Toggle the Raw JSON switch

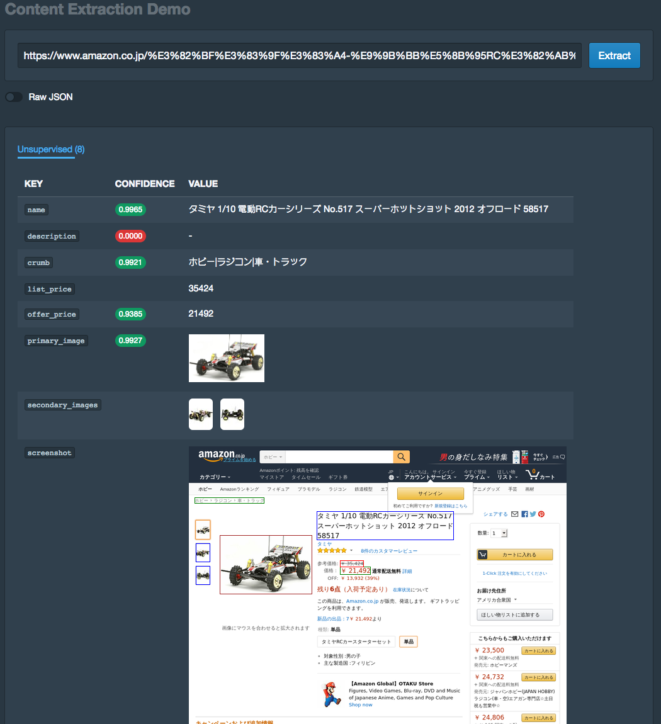14,97
